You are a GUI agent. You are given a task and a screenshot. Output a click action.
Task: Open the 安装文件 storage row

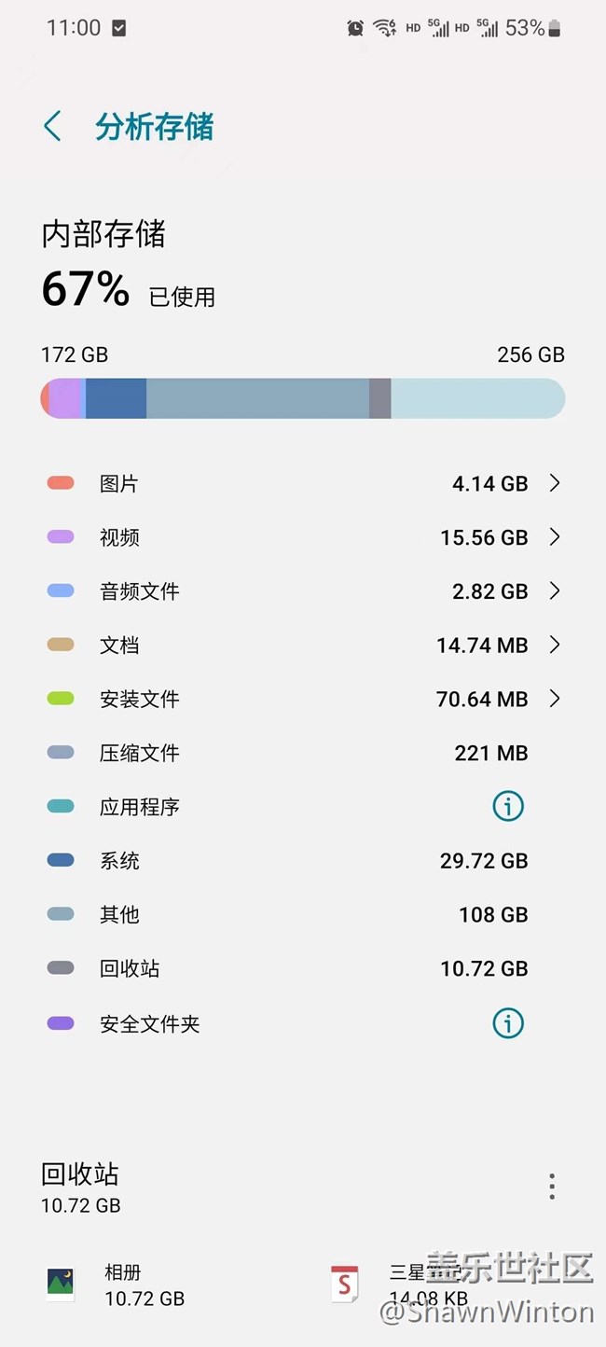click(303, 700)
